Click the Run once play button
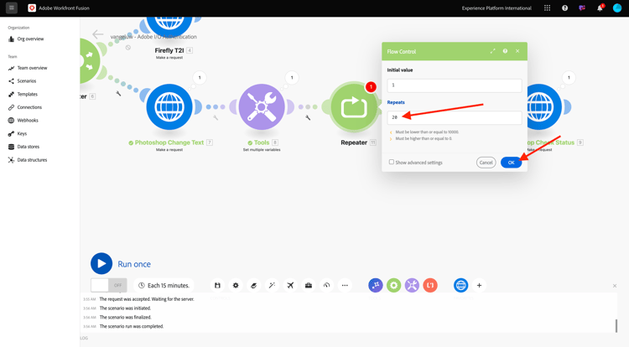Viewport: 629px width, 347px height. [x=101, y=264]
